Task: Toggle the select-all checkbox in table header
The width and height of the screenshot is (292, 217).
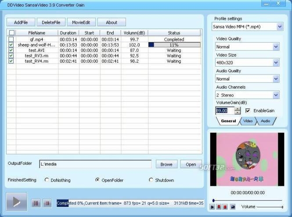Action: click(x=12, y=33)
